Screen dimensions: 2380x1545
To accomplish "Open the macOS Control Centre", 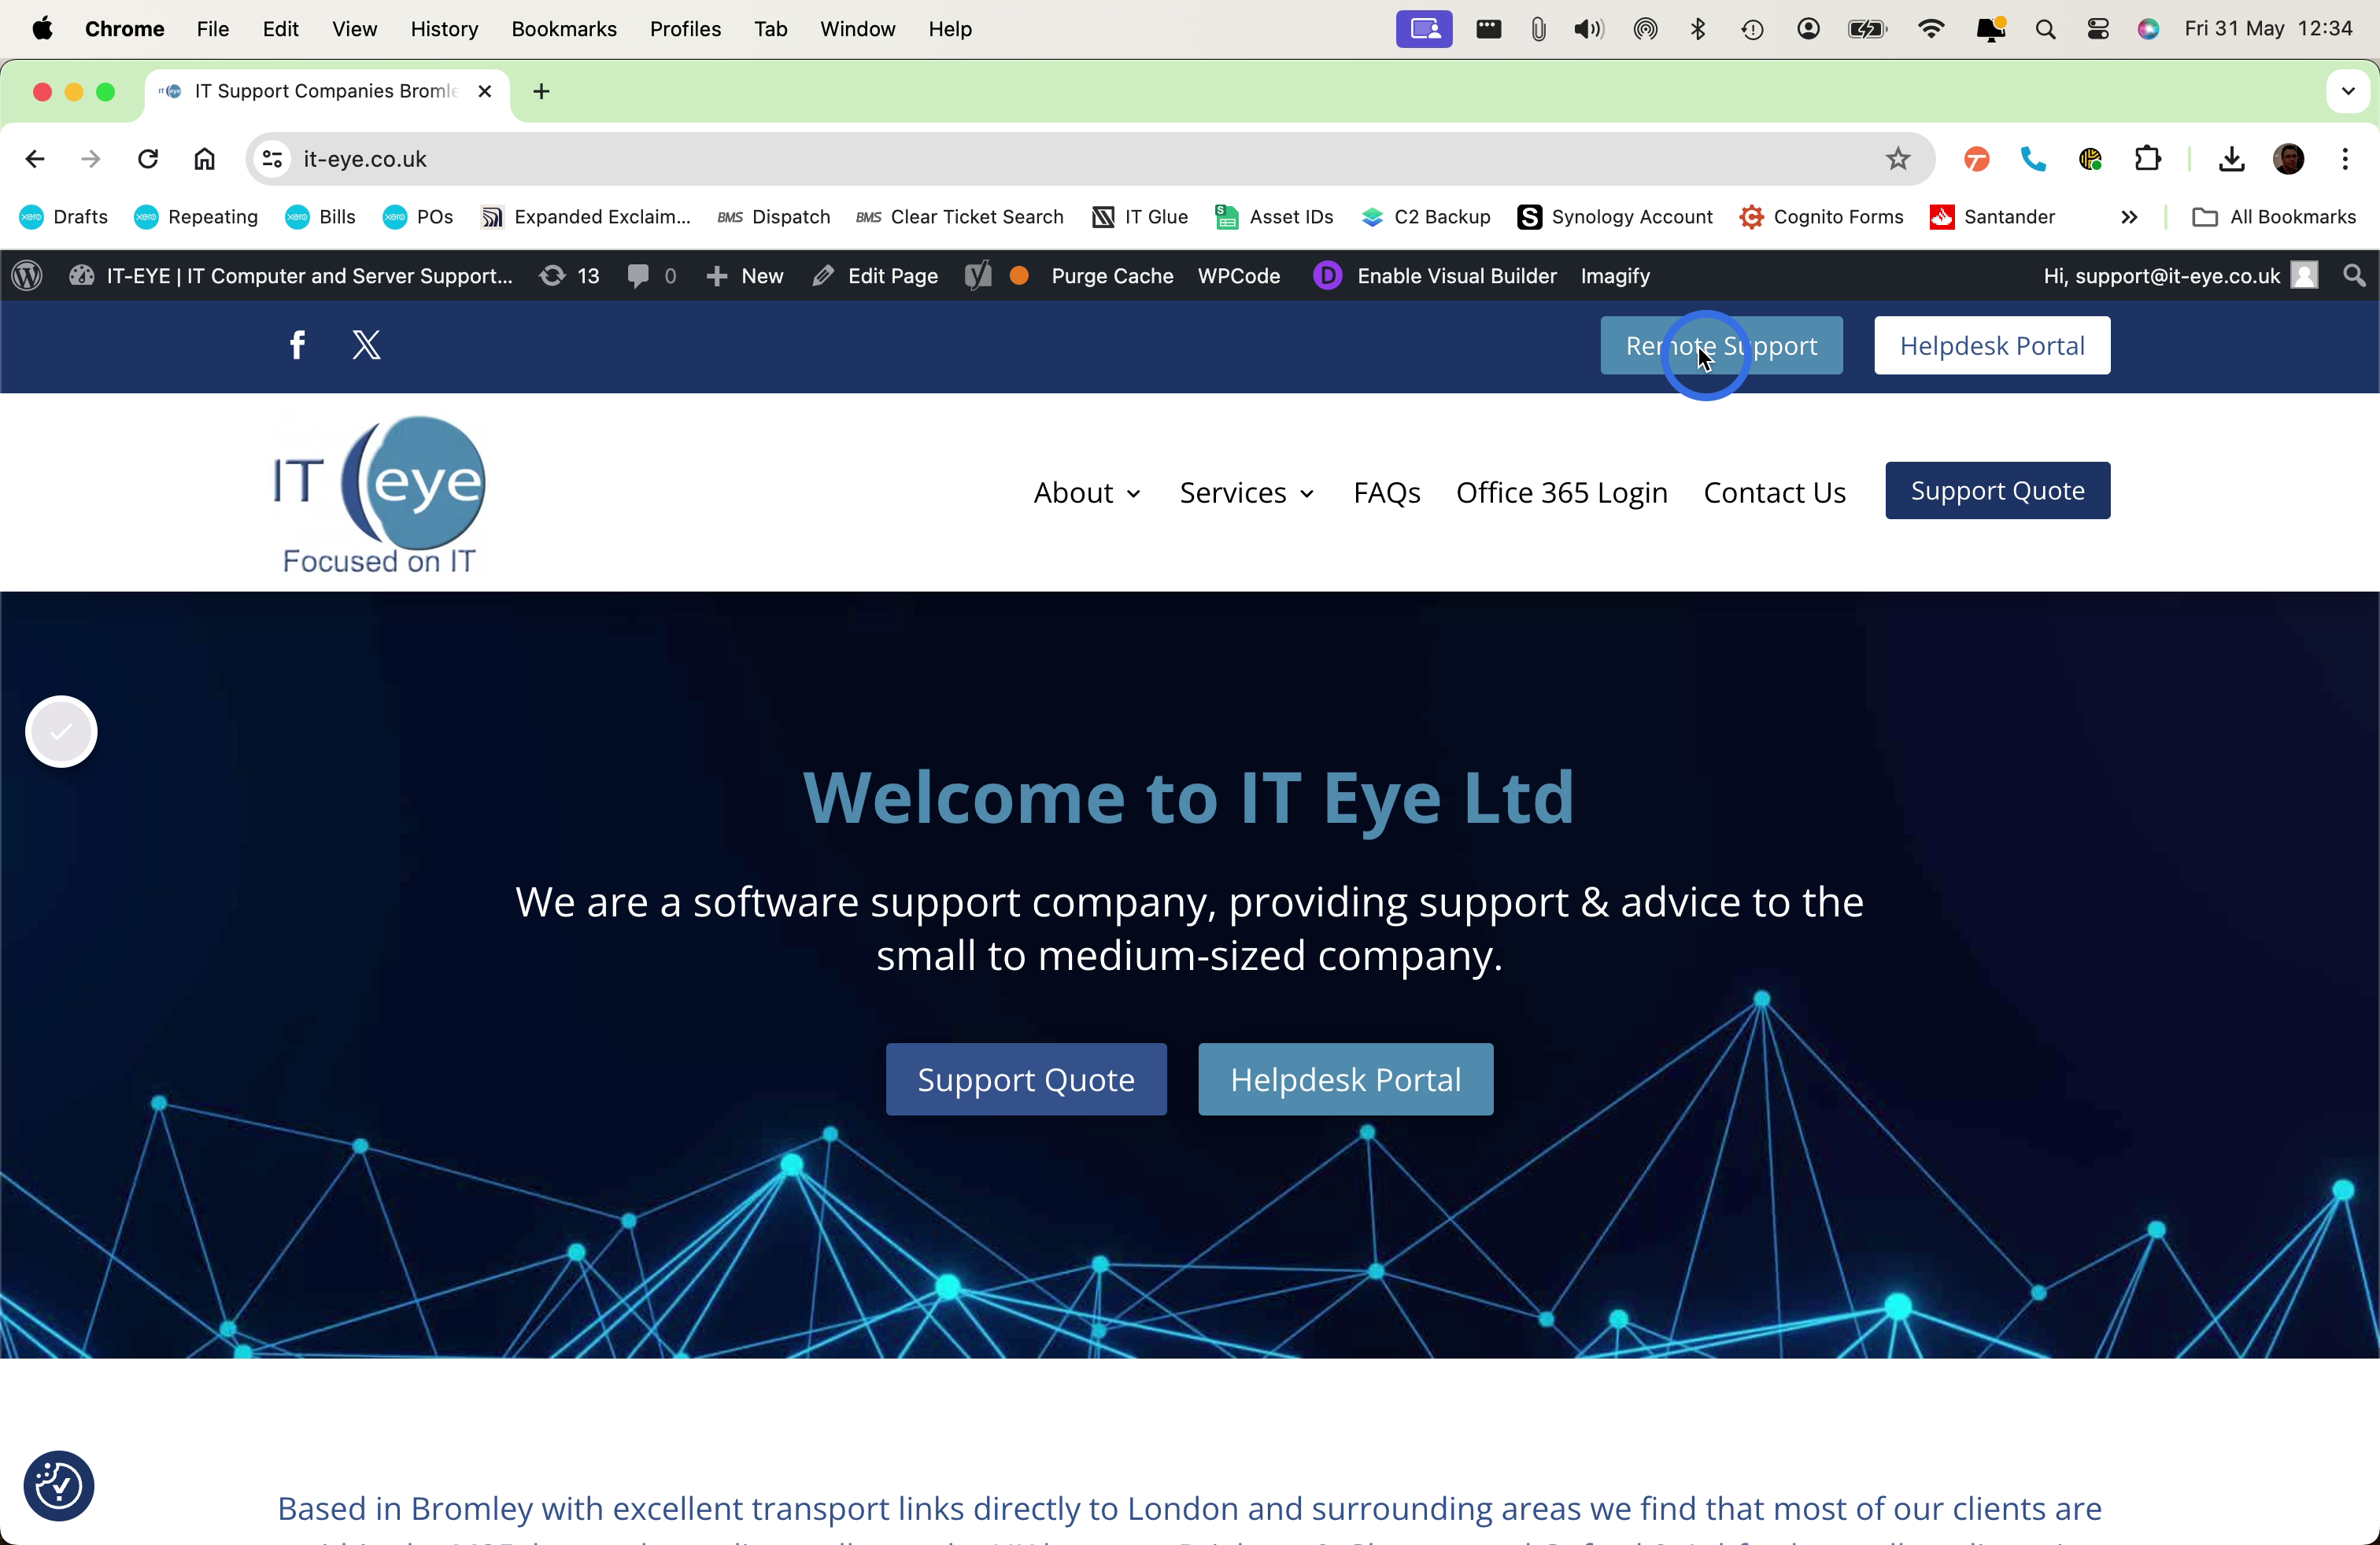I will click(2098, 29).
